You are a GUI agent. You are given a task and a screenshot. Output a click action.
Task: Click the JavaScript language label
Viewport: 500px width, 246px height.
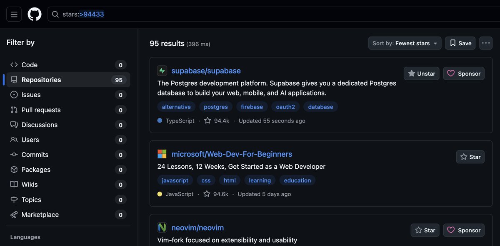(180, 194)
